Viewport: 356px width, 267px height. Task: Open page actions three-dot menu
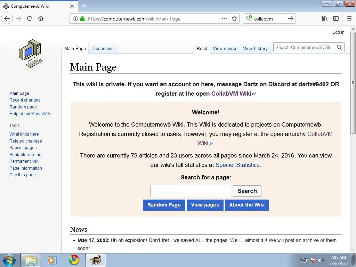click(225, 19)
